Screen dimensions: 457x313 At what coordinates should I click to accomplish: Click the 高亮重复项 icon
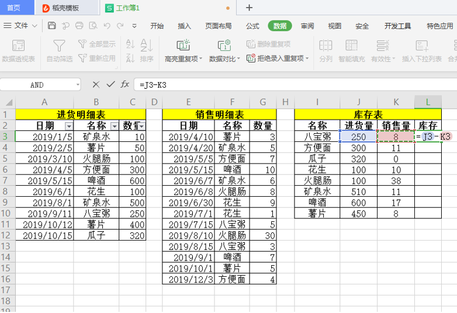click(x=184, y=45)
